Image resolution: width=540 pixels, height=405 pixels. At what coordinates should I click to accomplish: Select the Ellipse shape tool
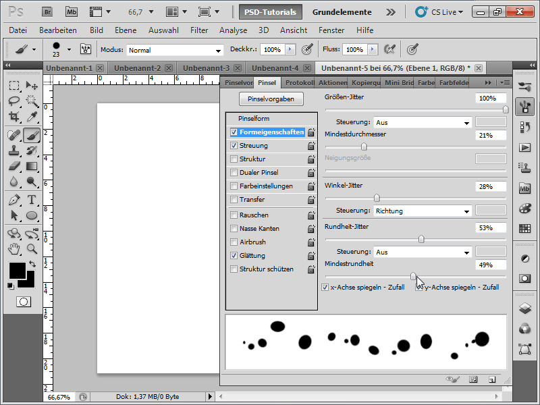(32, 215)
